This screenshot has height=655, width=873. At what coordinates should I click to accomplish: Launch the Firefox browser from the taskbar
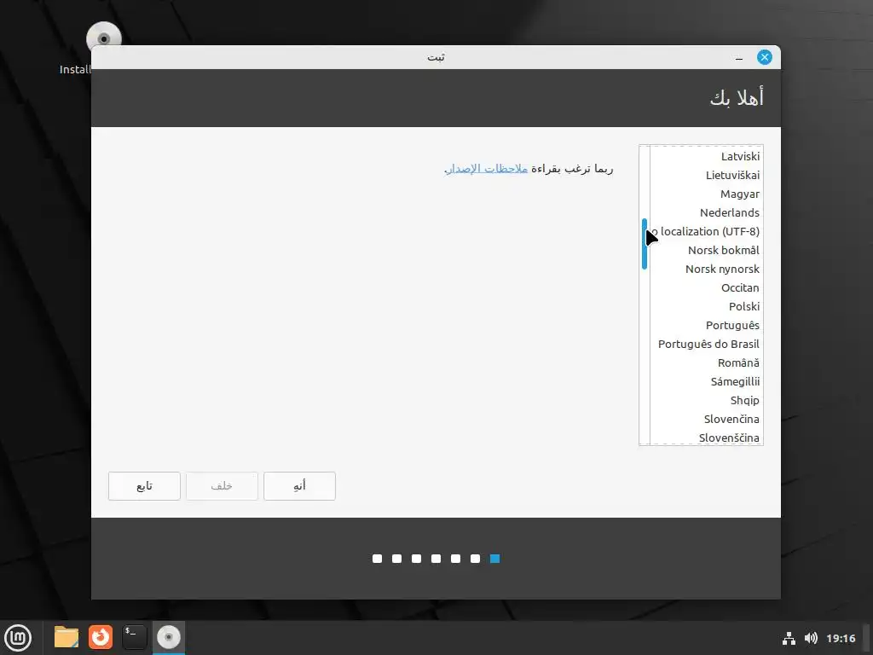click(x=101, y=637)
